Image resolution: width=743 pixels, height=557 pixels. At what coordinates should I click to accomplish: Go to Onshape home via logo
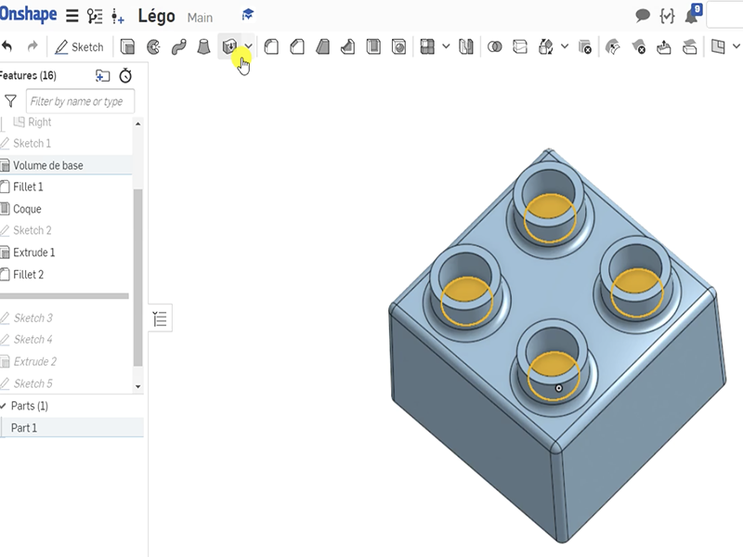pos(29,14)
